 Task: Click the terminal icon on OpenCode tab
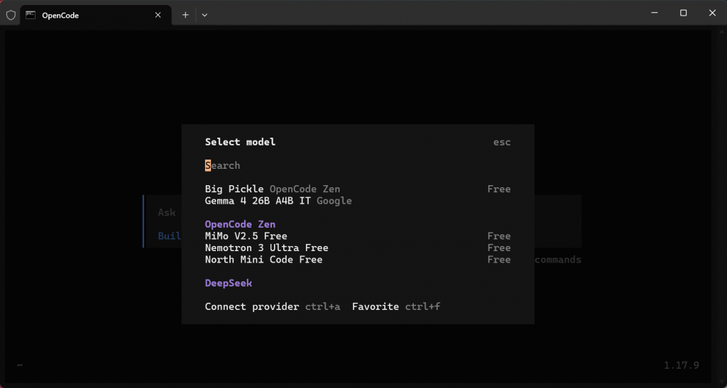[x=31, y=15]
